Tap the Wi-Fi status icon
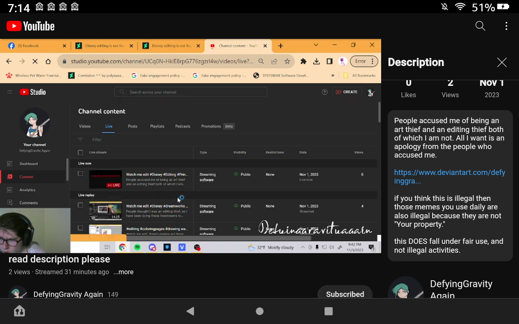 (x=460, y=7)
